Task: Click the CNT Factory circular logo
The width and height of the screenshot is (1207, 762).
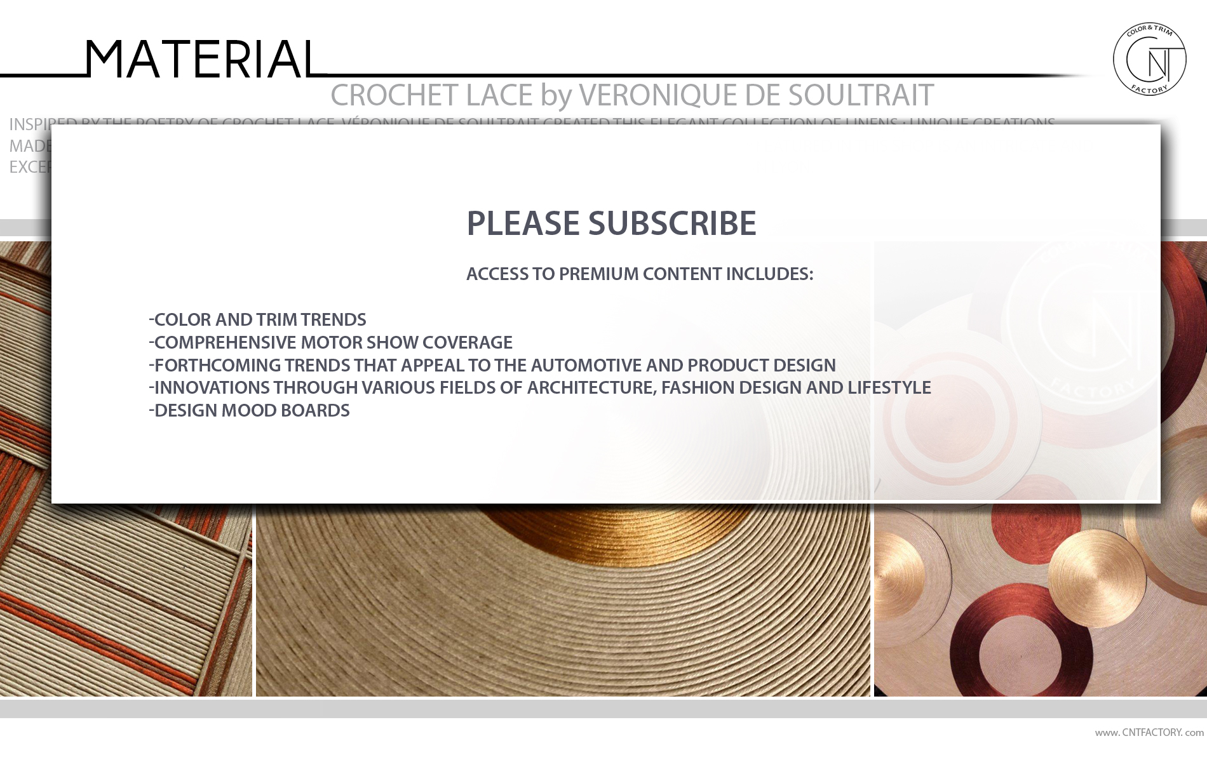Action: tap(1149, 59)
